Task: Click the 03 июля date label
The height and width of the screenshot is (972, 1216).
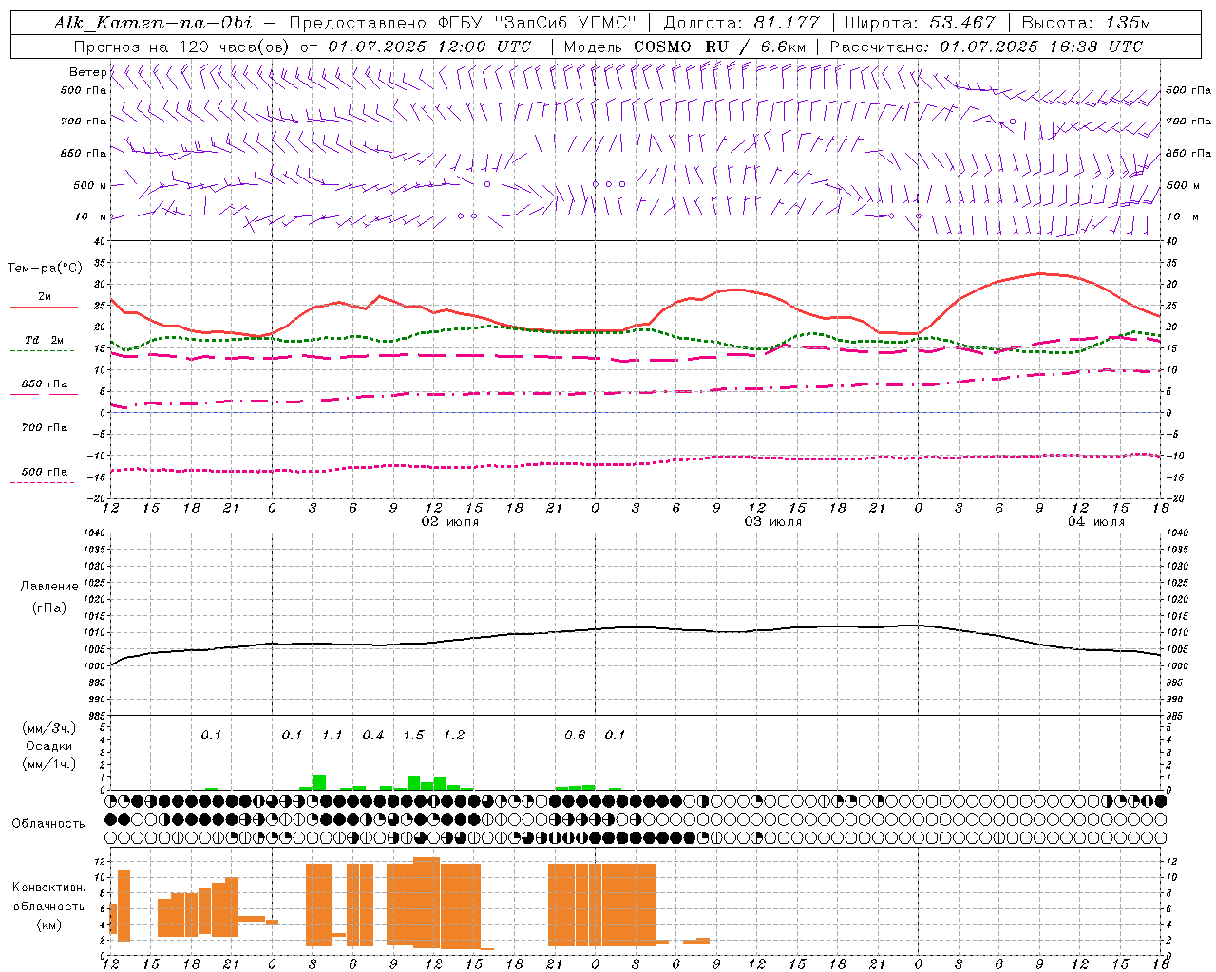Action: point(773,522)
